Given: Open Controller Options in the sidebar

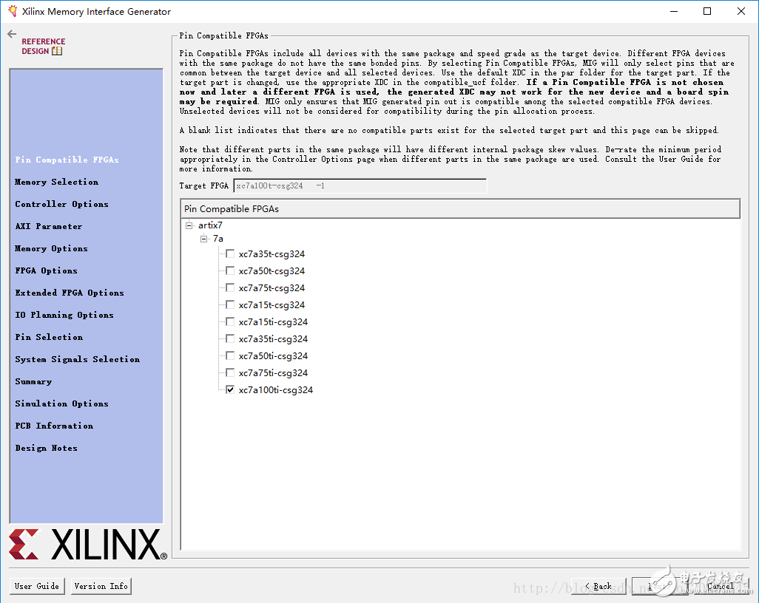Looking at the screenshot, I should (61, 204).
